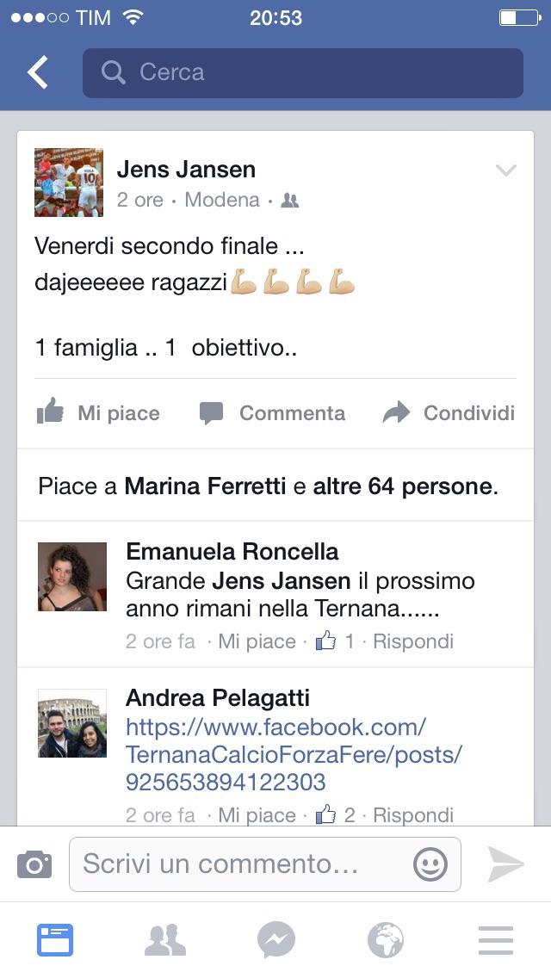Viewport: 551px width, 978px height.
Task: Tap the back arrow icon
Action: pyautogui.click(x=37, y=72)
